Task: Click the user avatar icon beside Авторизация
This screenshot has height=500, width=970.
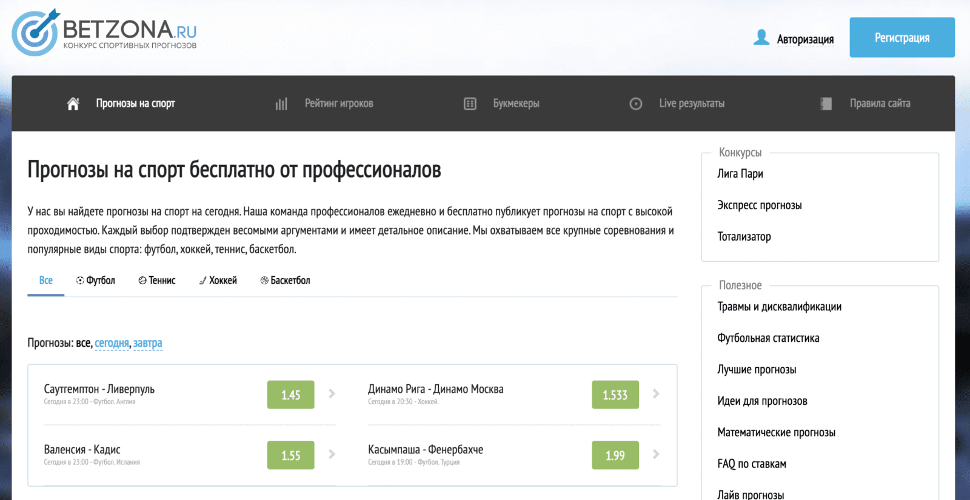Action: click(x=761, y=38)
